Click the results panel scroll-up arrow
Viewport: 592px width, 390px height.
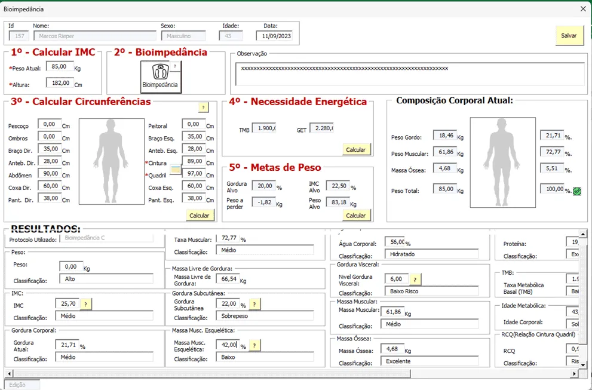(x=583, y=234)
